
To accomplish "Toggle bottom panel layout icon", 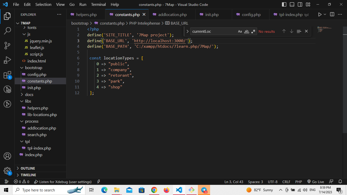I will click(x=292, y=5).
